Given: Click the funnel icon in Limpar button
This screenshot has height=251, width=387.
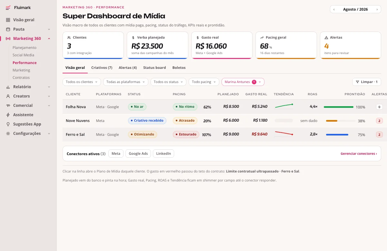Looking at the screenshot, I should click(x=357, y=82).
